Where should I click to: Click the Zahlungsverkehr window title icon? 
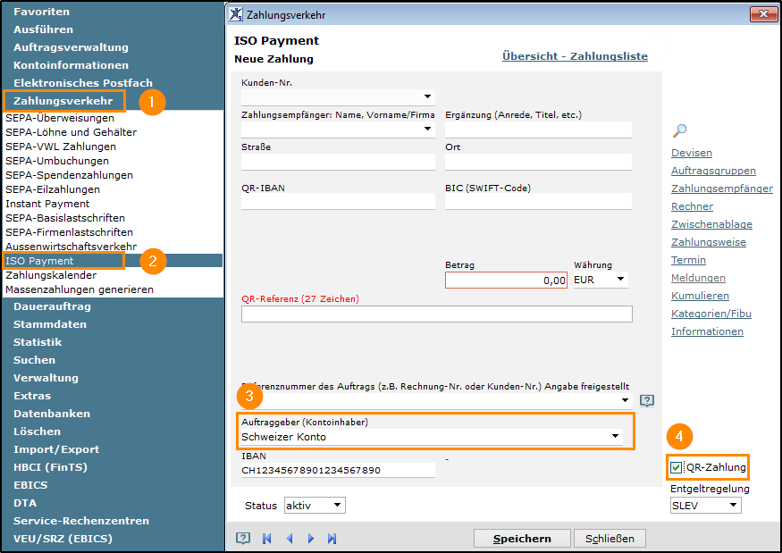coord(236,14)
